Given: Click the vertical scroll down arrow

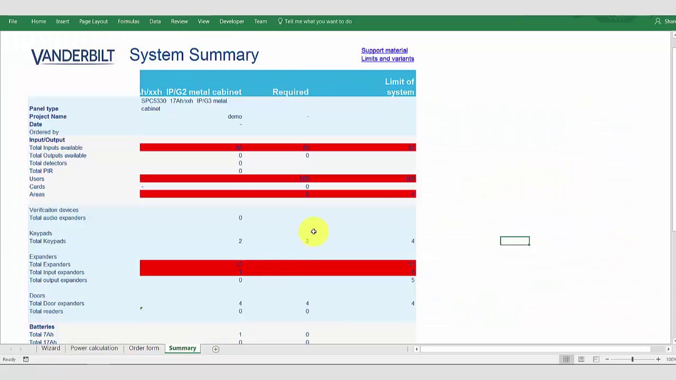Looking at the screenshot, I should [674, 340].
